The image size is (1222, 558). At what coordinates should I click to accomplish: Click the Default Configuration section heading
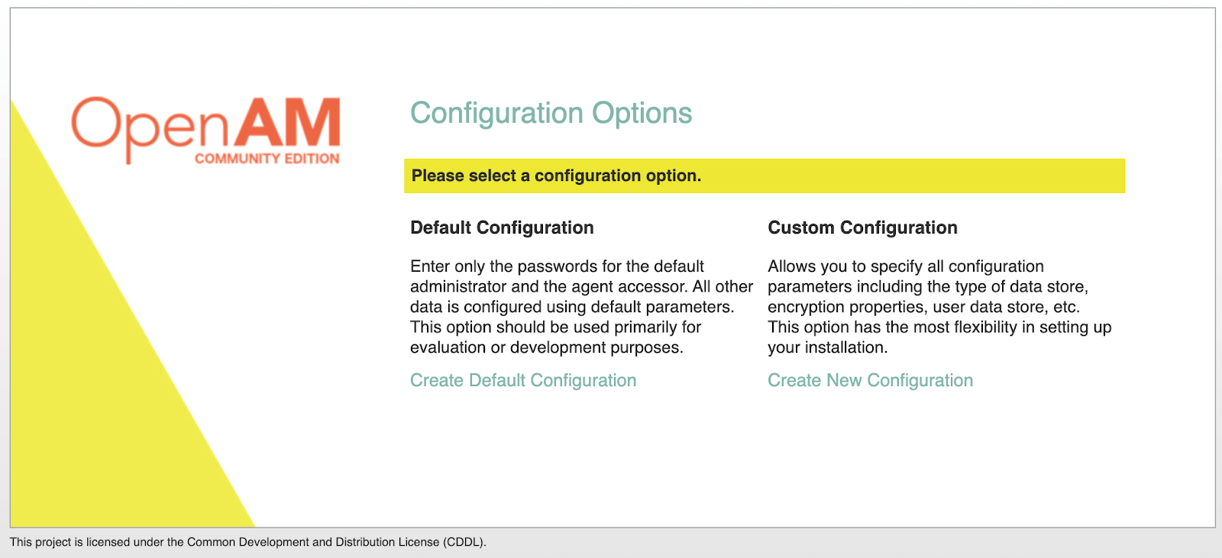502,227
